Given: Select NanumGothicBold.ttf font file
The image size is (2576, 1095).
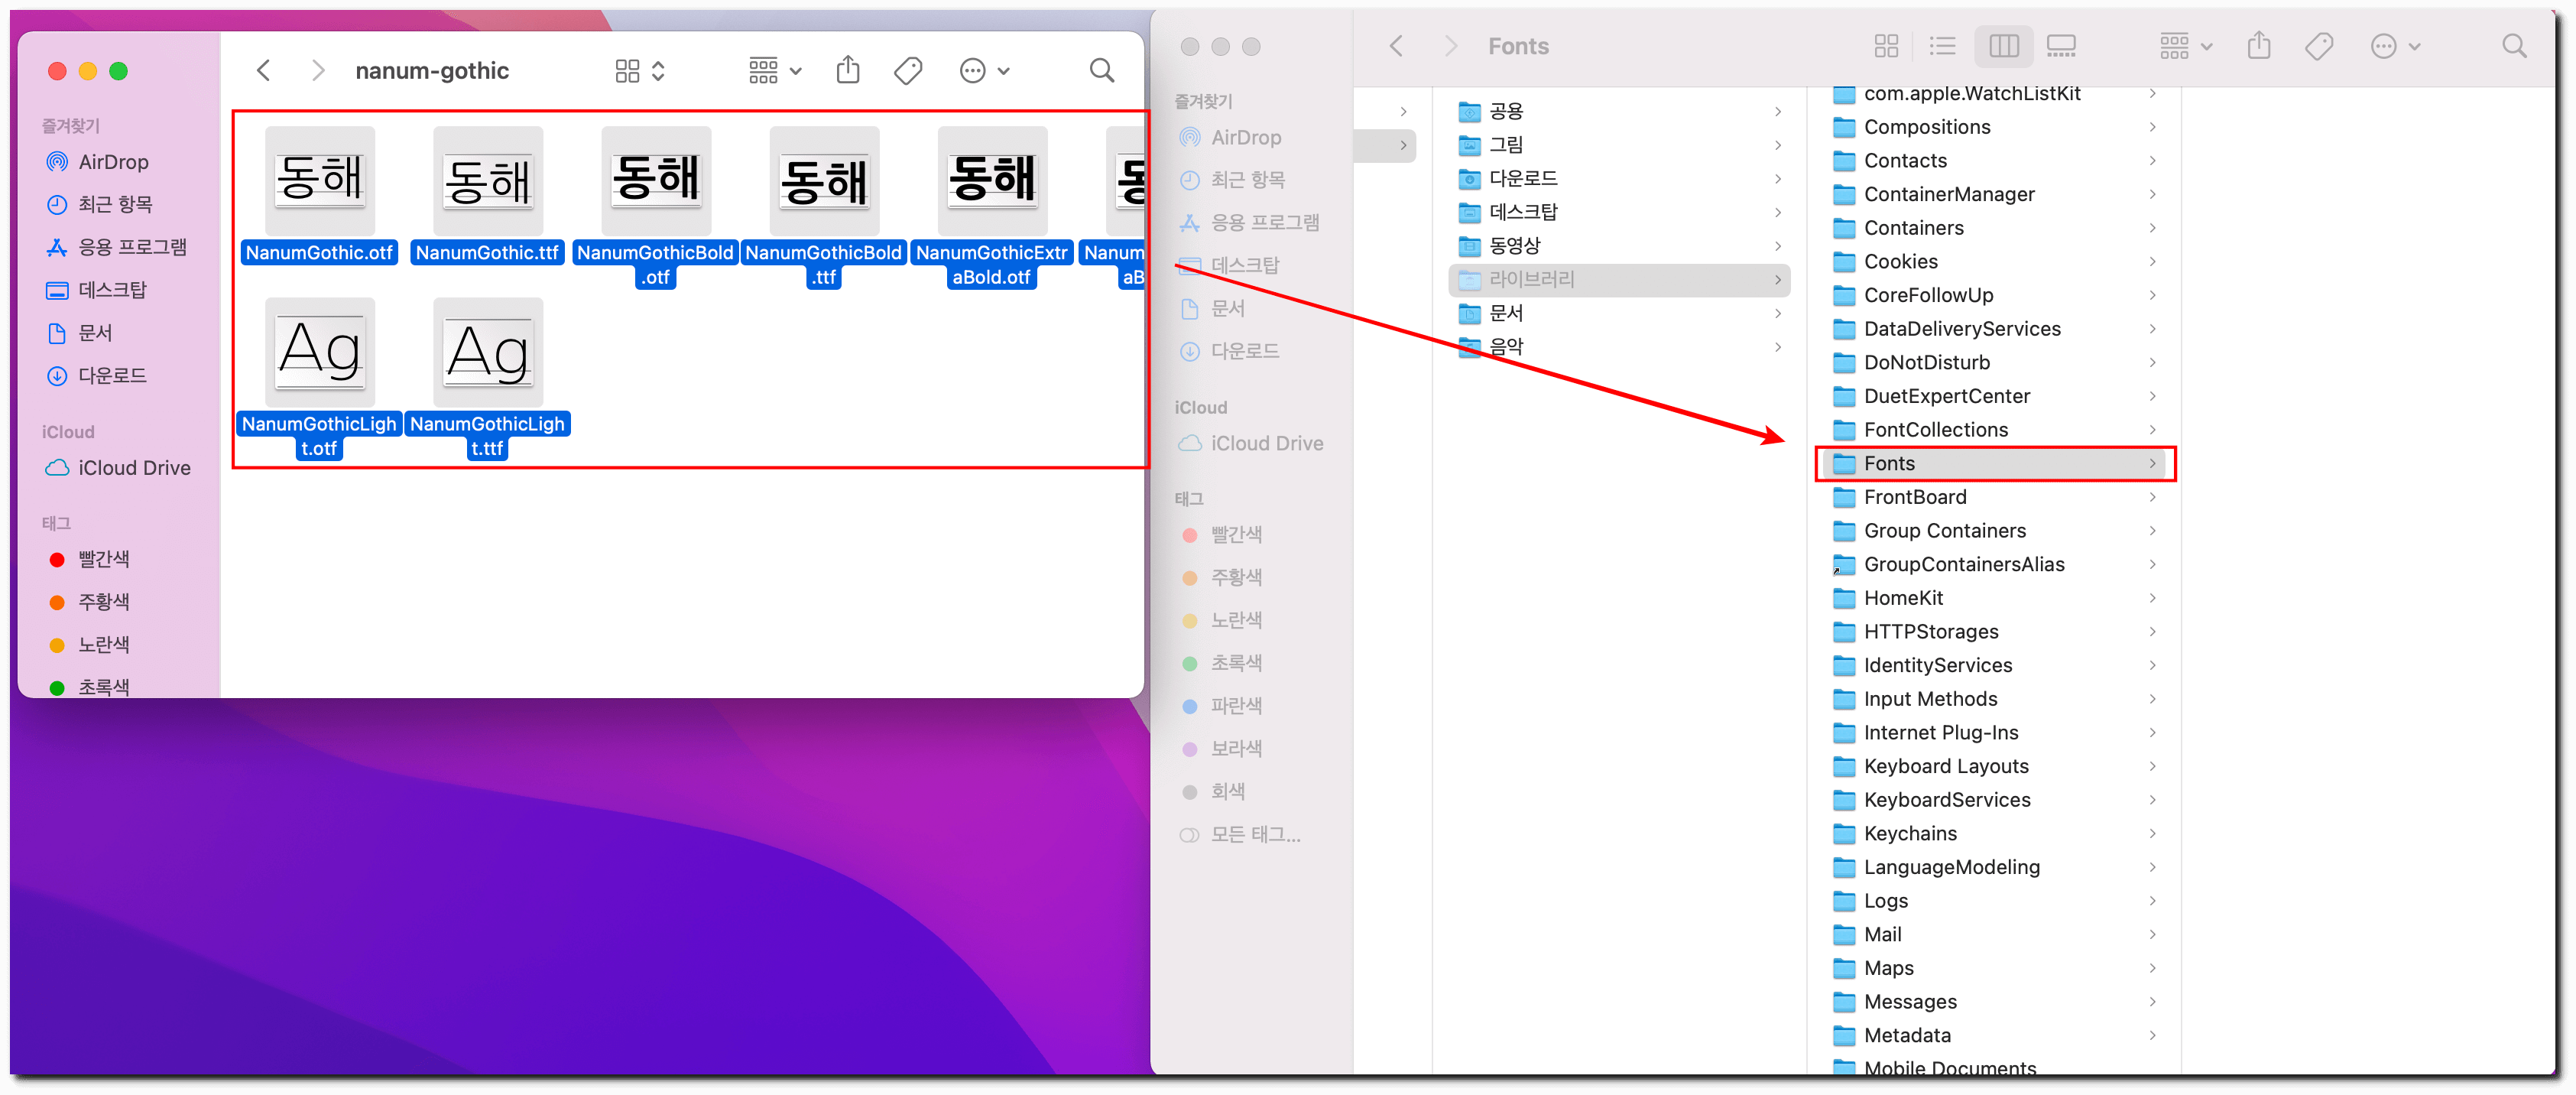Looking at the screenshot, I should click(823, 208).
